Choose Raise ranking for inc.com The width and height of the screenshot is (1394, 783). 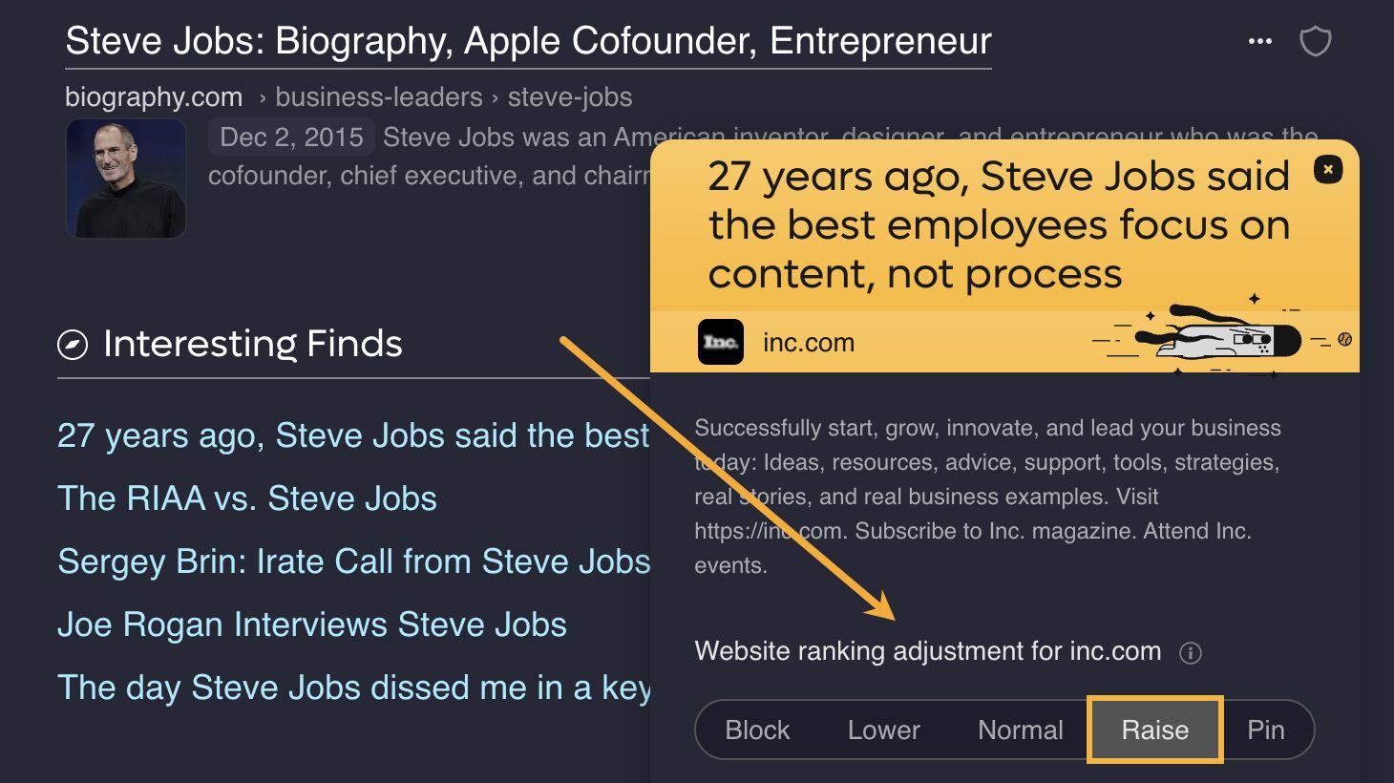[1154, 730]
